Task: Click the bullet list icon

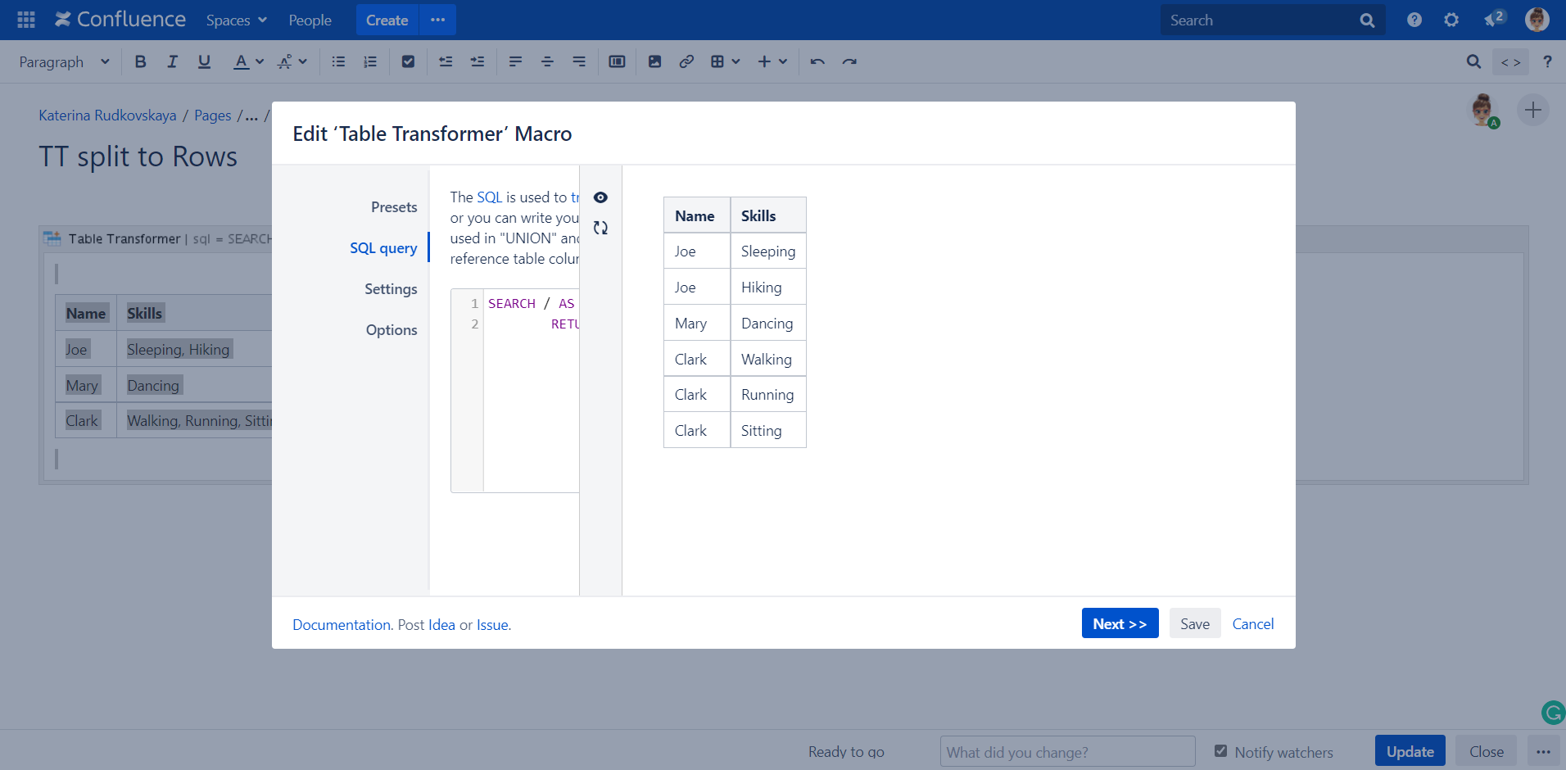Action: click(338, 61)
